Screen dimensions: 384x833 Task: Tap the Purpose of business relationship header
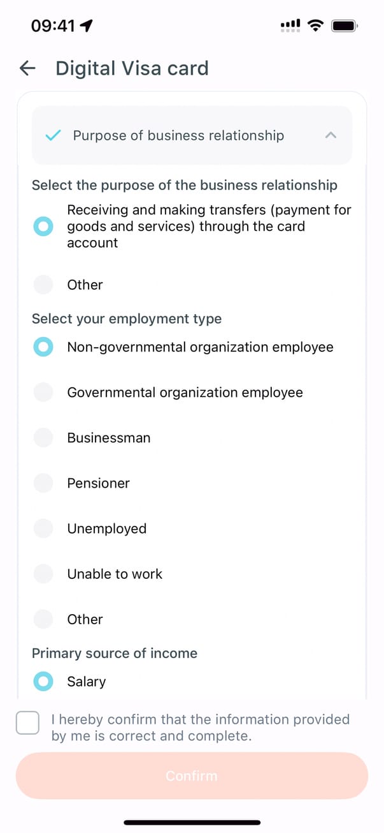click(x=178, y=135)
